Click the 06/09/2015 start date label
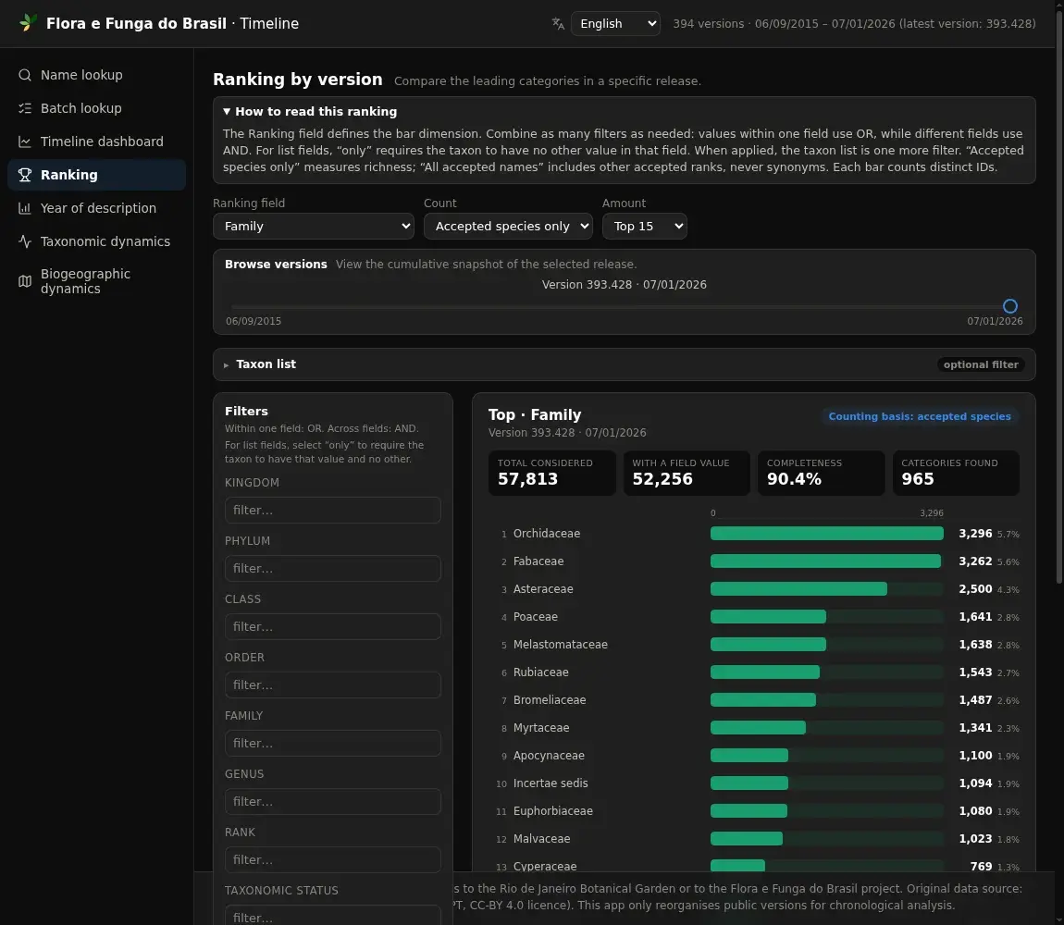The width and height of the screenshot is (1064, 925). [x=254, y=321]
